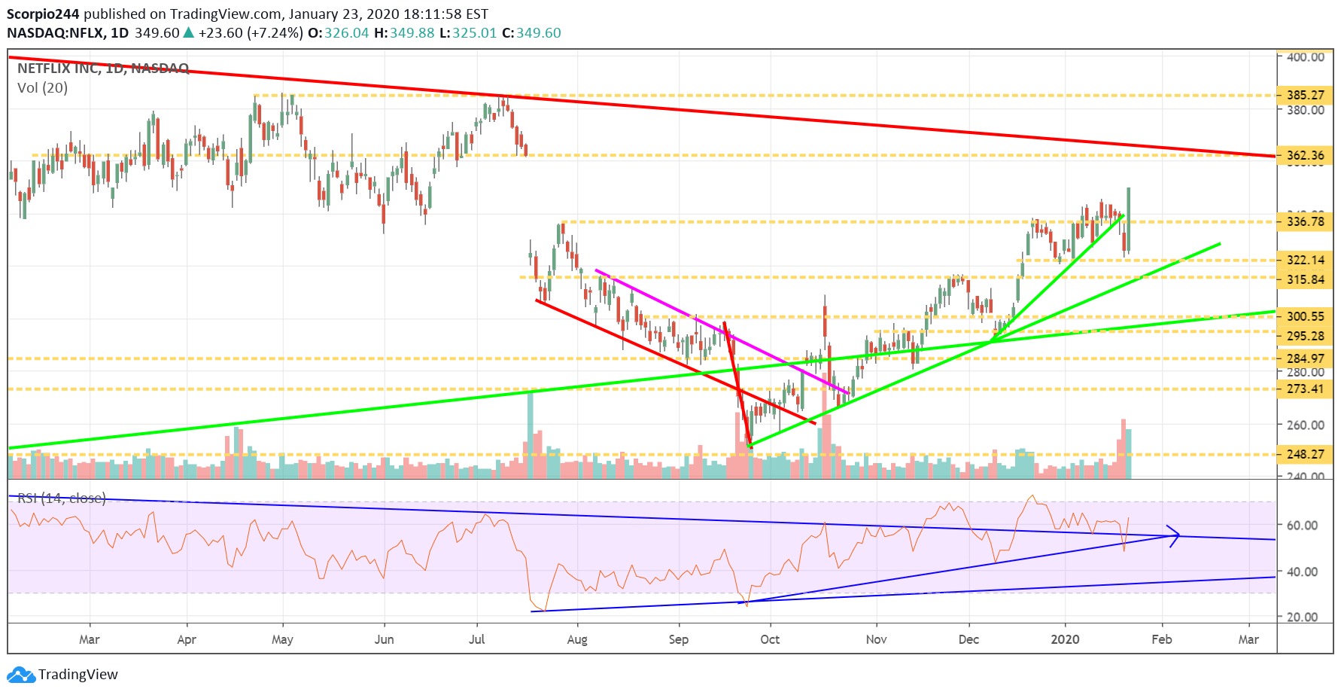Click the magenta downtrend line in August

722,332
